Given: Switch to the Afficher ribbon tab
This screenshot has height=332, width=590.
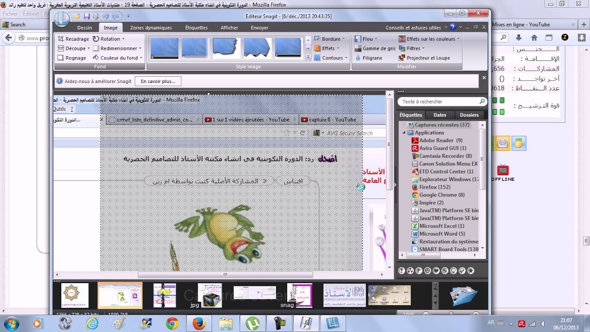Looking at the screenshot, I should click(229, 28).
